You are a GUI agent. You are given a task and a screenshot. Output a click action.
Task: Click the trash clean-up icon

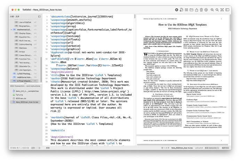click(201, 10)
